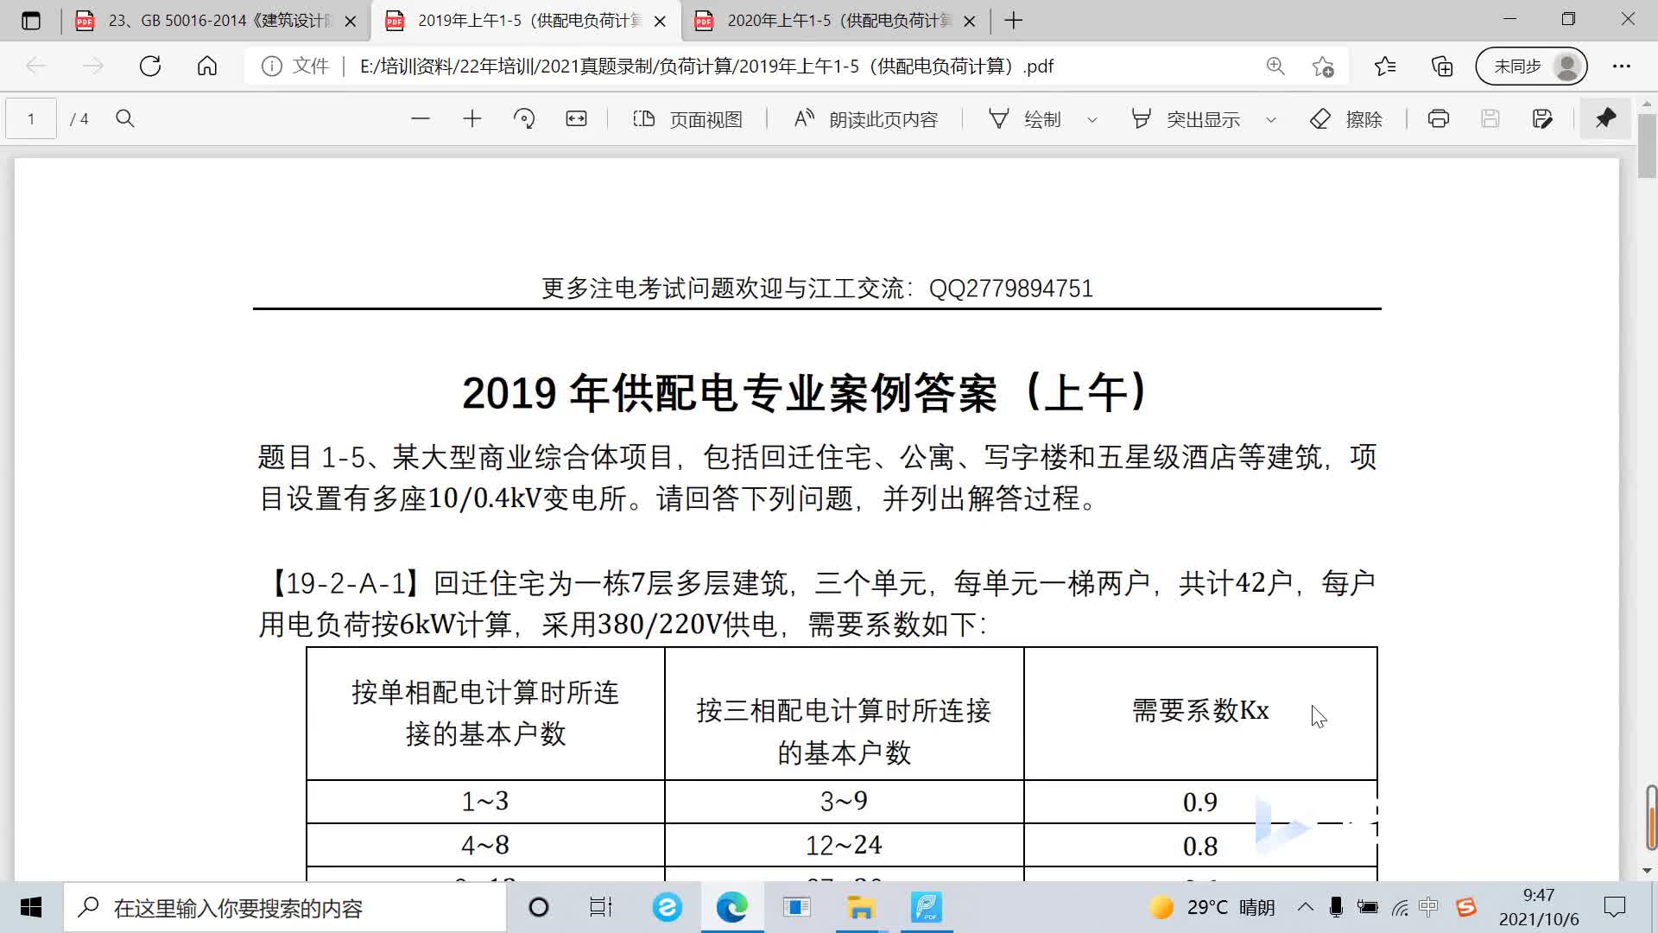Zoom in with the plus button
Viewport: 1658px width, 933px height.
coord(471,119)
